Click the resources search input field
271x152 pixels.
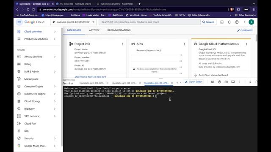pos(150,22)
